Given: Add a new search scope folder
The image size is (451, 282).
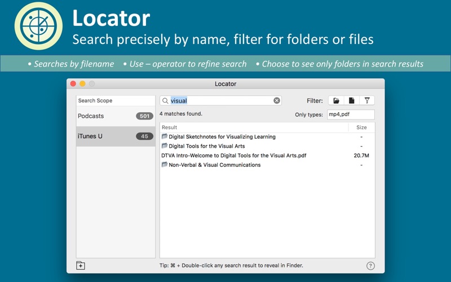Looking at the screenshot, I should tap(81, 266).
